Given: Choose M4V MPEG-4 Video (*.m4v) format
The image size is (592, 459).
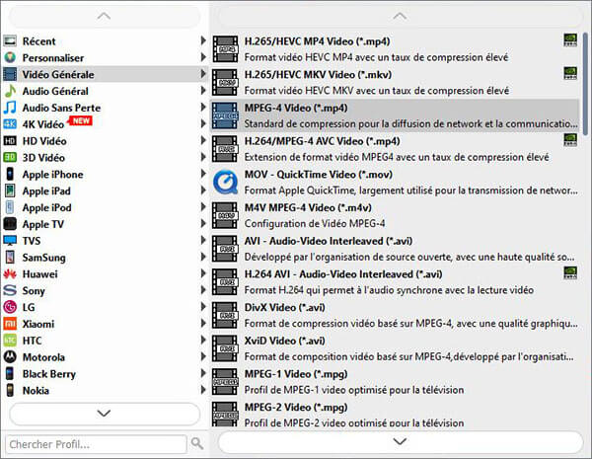Looking at the screenshot, I should (395, 215).
